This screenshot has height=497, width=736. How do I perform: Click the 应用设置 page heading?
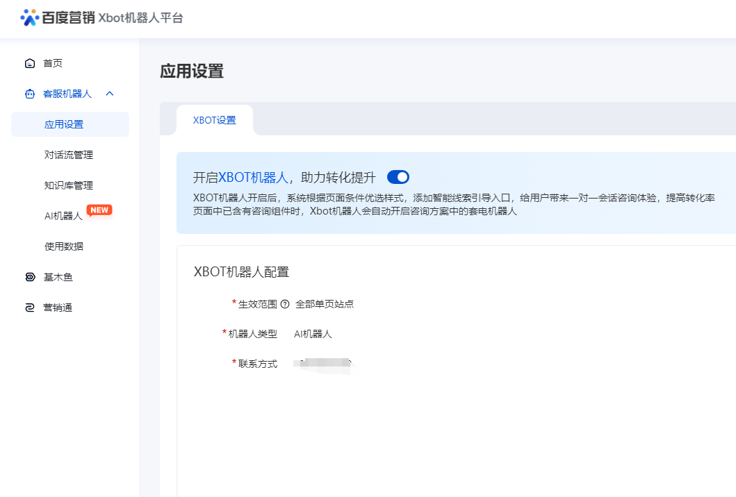[x=192, y=71]
